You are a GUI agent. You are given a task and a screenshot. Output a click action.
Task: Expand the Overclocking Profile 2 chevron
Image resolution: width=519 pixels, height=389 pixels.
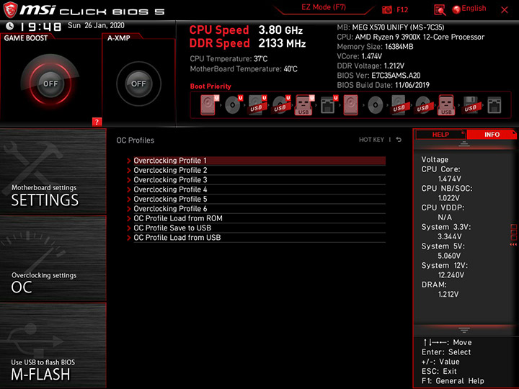129,170
